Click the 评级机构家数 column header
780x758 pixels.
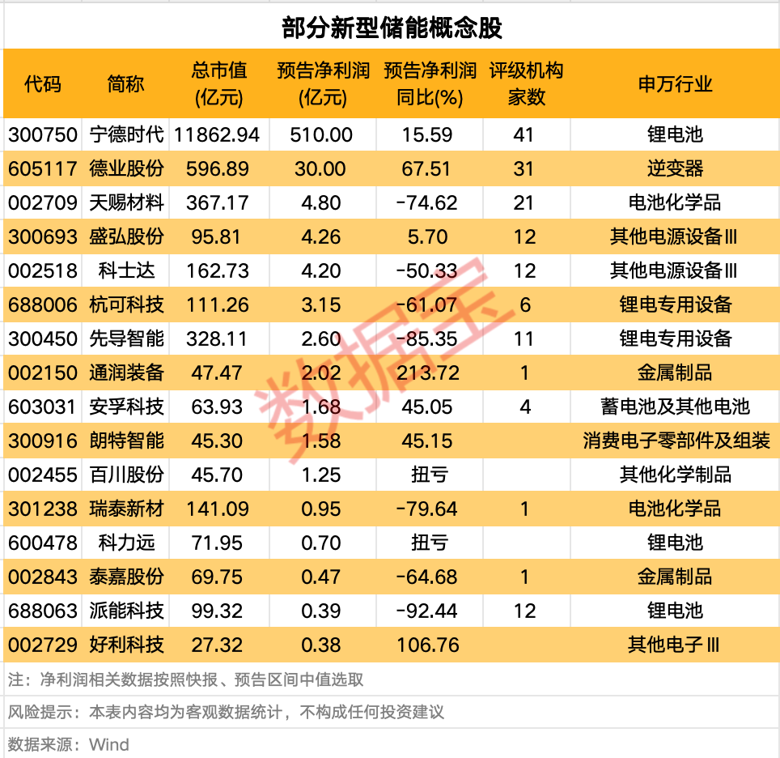[526, 83]
